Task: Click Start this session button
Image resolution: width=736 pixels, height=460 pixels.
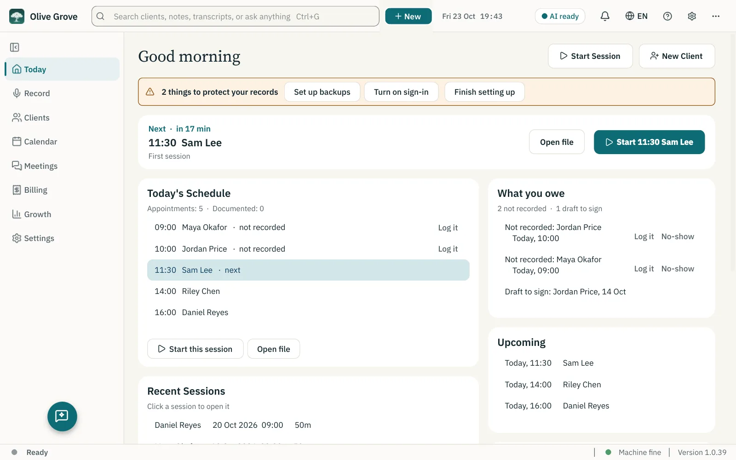Action: click(x=195, y=349)
